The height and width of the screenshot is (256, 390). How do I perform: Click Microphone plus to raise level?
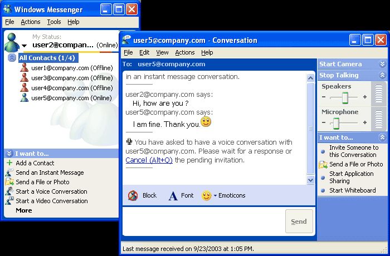(x=365, y=122)
